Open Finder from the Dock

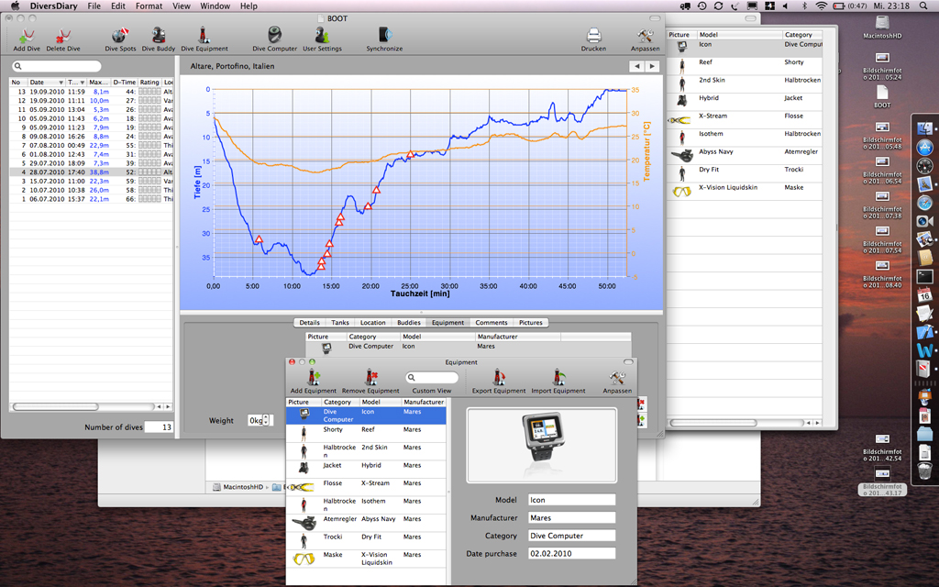coord(924,128)
